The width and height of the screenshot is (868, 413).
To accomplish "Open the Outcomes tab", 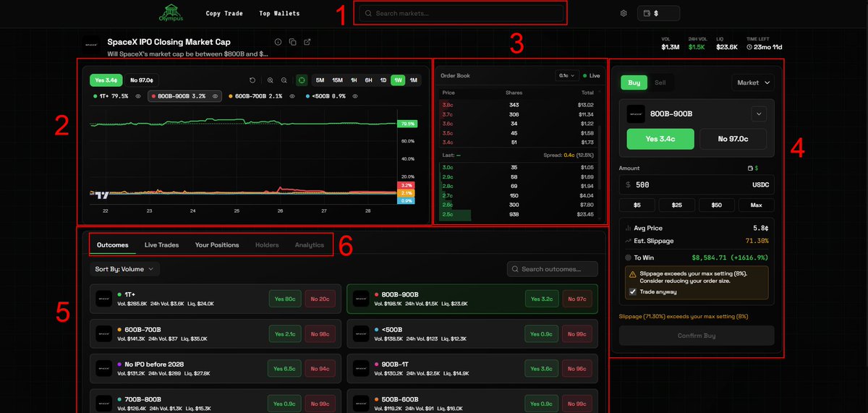I will coord(112,245).
